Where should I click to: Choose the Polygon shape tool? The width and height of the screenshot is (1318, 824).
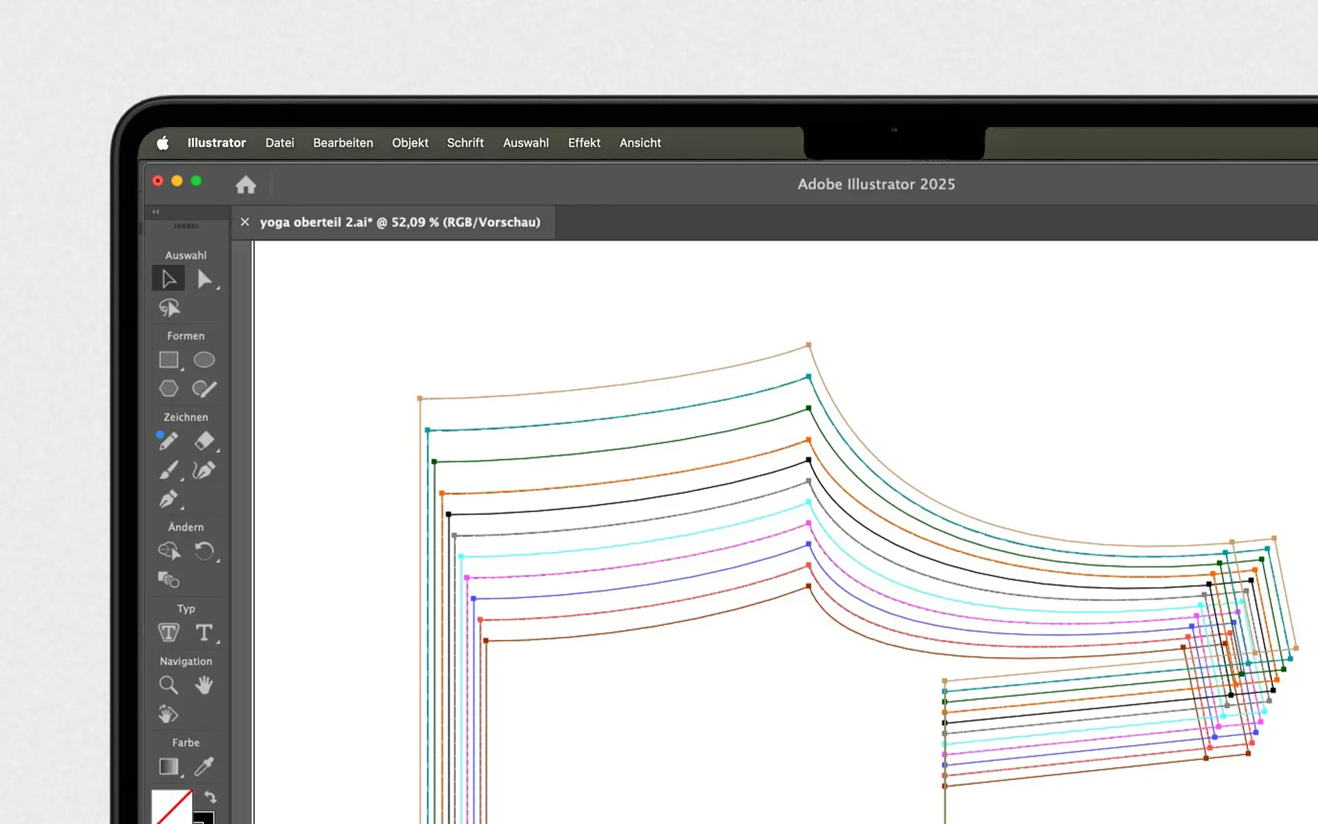tap(169, 389)
